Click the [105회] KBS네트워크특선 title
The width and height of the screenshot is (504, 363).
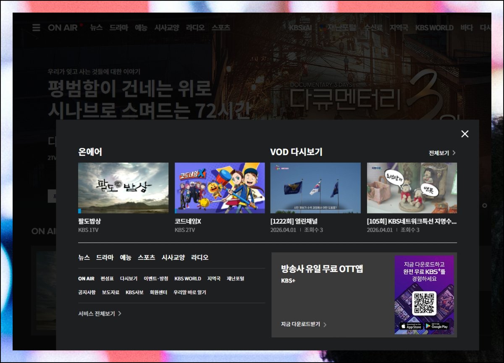[x=412, y=221]
